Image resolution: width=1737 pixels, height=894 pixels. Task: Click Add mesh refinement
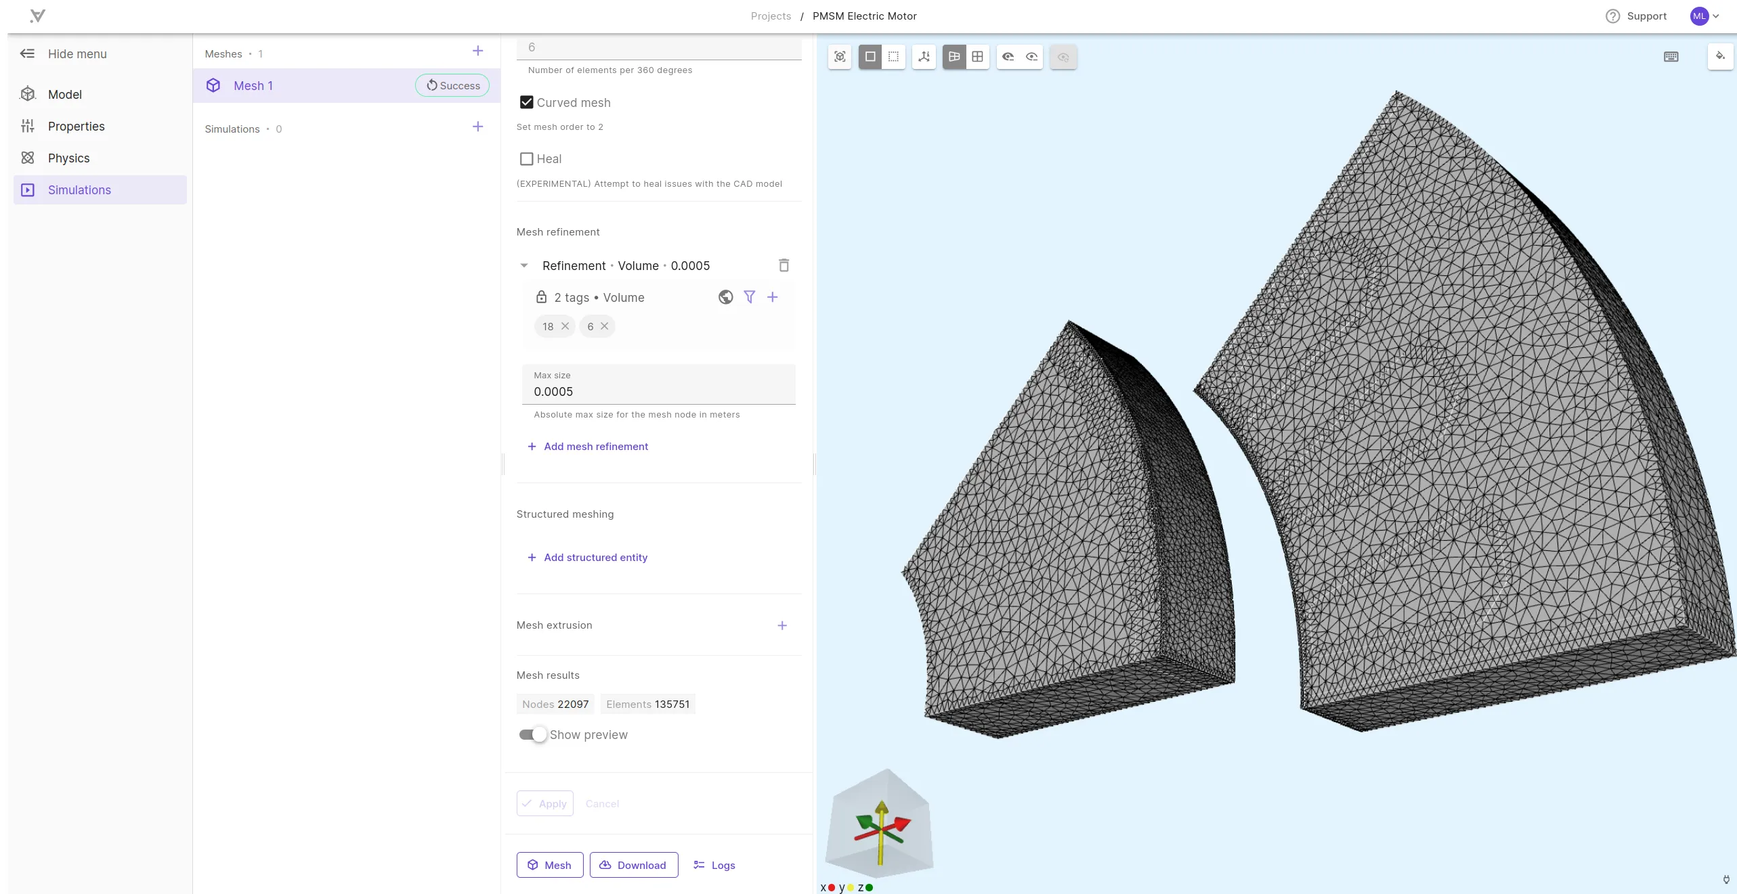pyautogui.click(x=588, y=447)
